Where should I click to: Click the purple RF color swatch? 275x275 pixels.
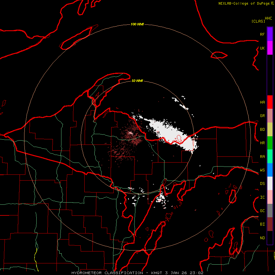270,34
